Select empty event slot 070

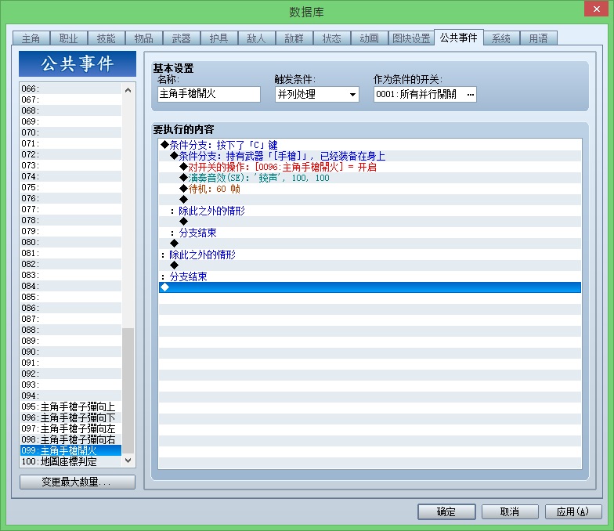click(x=70, y=132)
